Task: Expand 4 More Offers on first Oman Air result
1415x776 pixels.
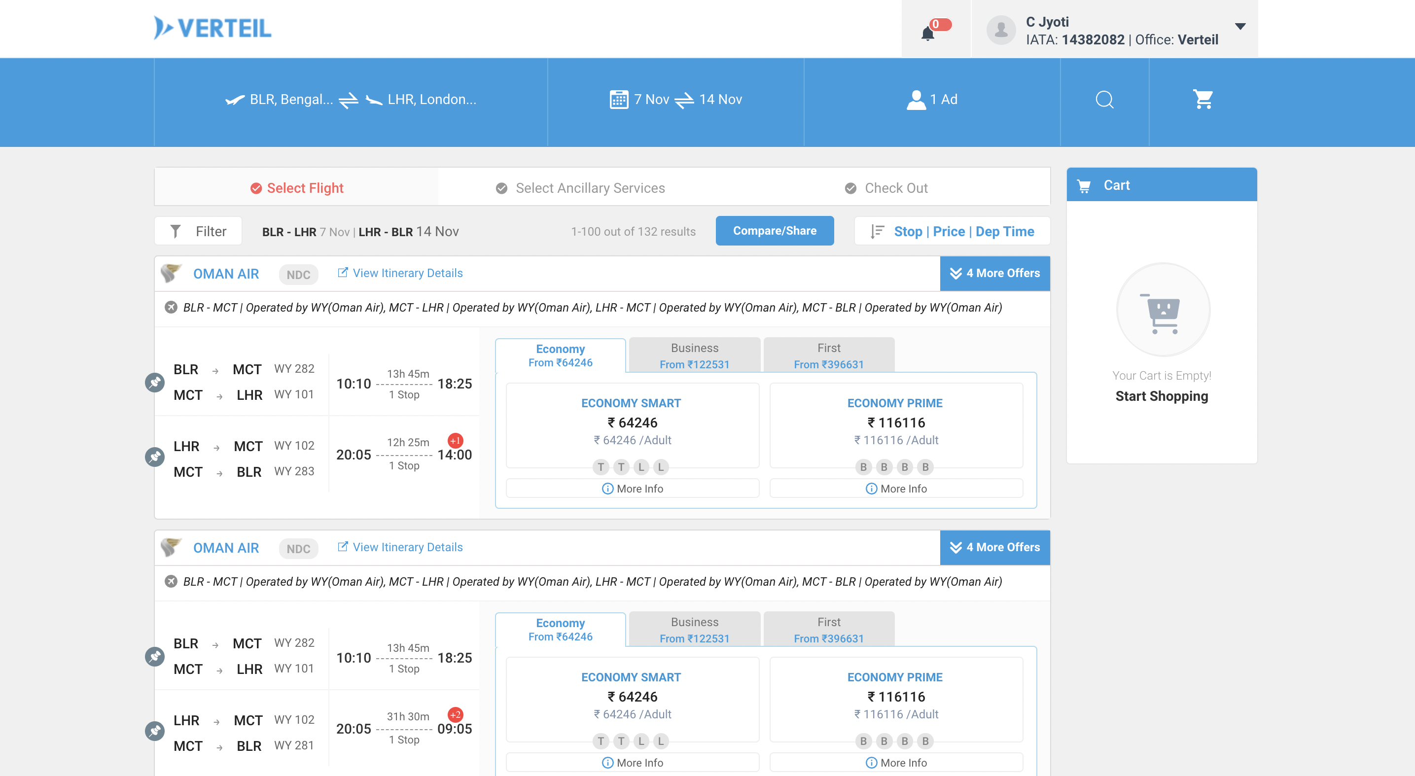Action: [995, 273]
